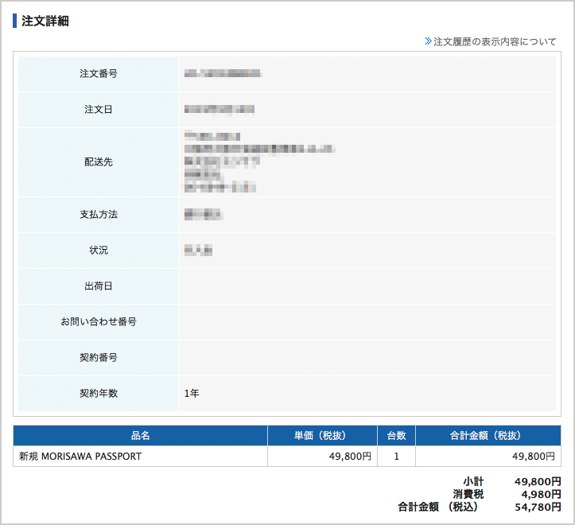The image size is (575, 525).
Task: Select the 出荷日 row label
Action: pyautogui.click(x=99, y=286)
